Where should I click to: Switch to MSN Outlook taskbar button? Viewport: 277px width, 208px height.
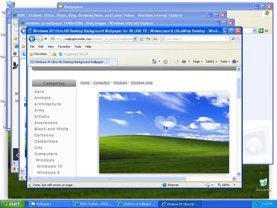tap(94, 204)
